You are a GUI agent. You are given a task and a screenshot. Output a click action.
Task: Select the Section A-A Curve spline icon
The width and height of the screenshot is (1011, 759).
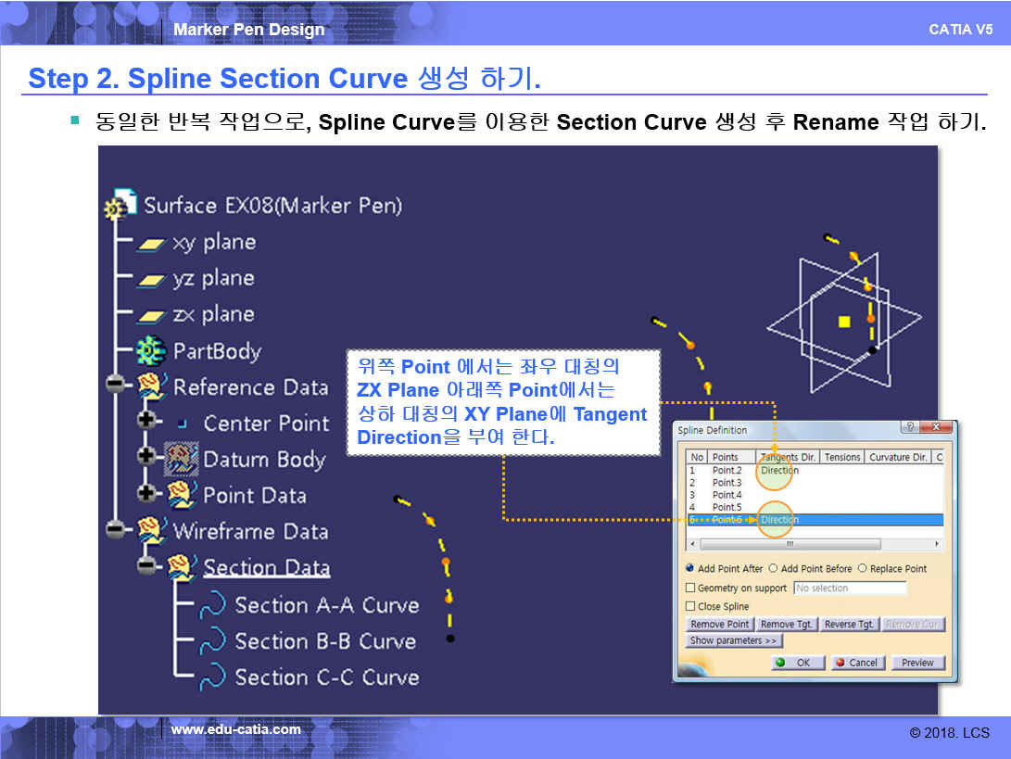(212, 605)
